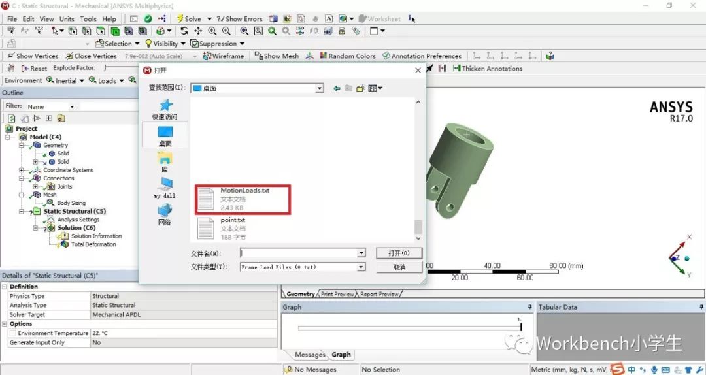Select Total Deformation tree item

point(93,244)
